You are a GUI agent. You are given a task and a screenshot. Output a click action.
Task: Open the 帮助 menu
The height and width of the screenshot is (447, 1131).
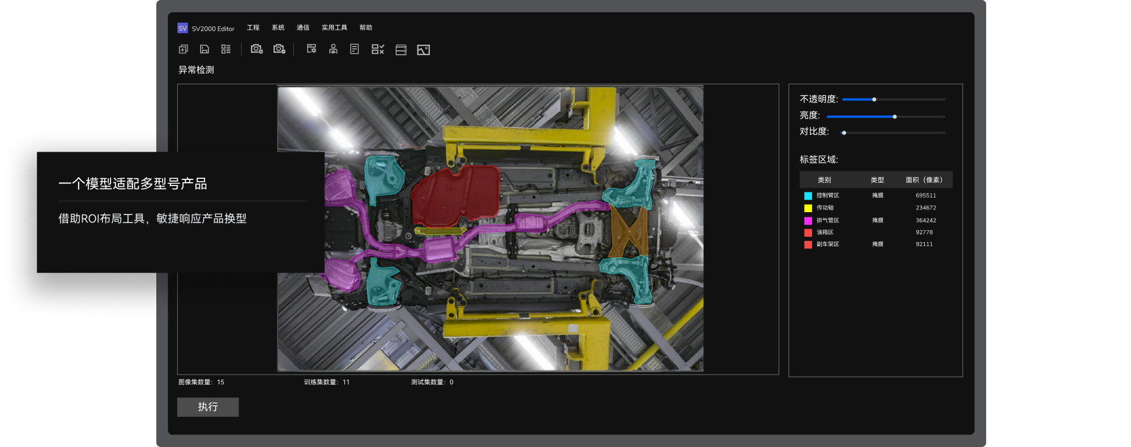pos(366,28)
